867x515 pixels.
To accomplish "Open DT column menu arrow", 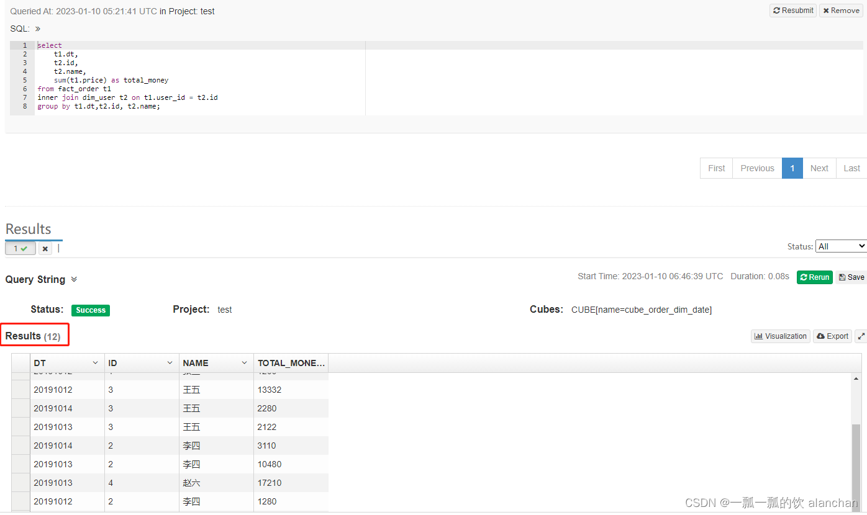I will tap(95, 363).
